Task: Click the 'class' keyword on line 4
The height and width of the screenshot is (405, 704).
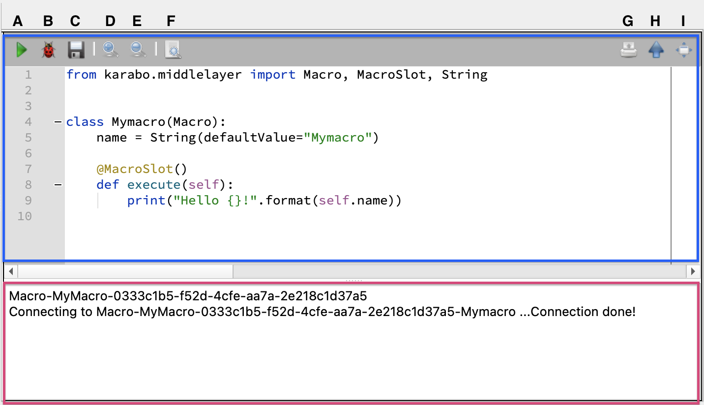Action: pyautogui.click(x=85, y=122)
